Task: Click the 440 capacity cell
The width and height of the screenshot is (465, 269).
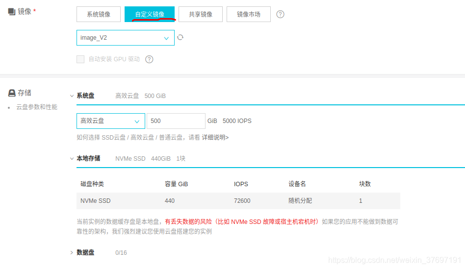Action: pyautogui.click(x=170, y=201)
